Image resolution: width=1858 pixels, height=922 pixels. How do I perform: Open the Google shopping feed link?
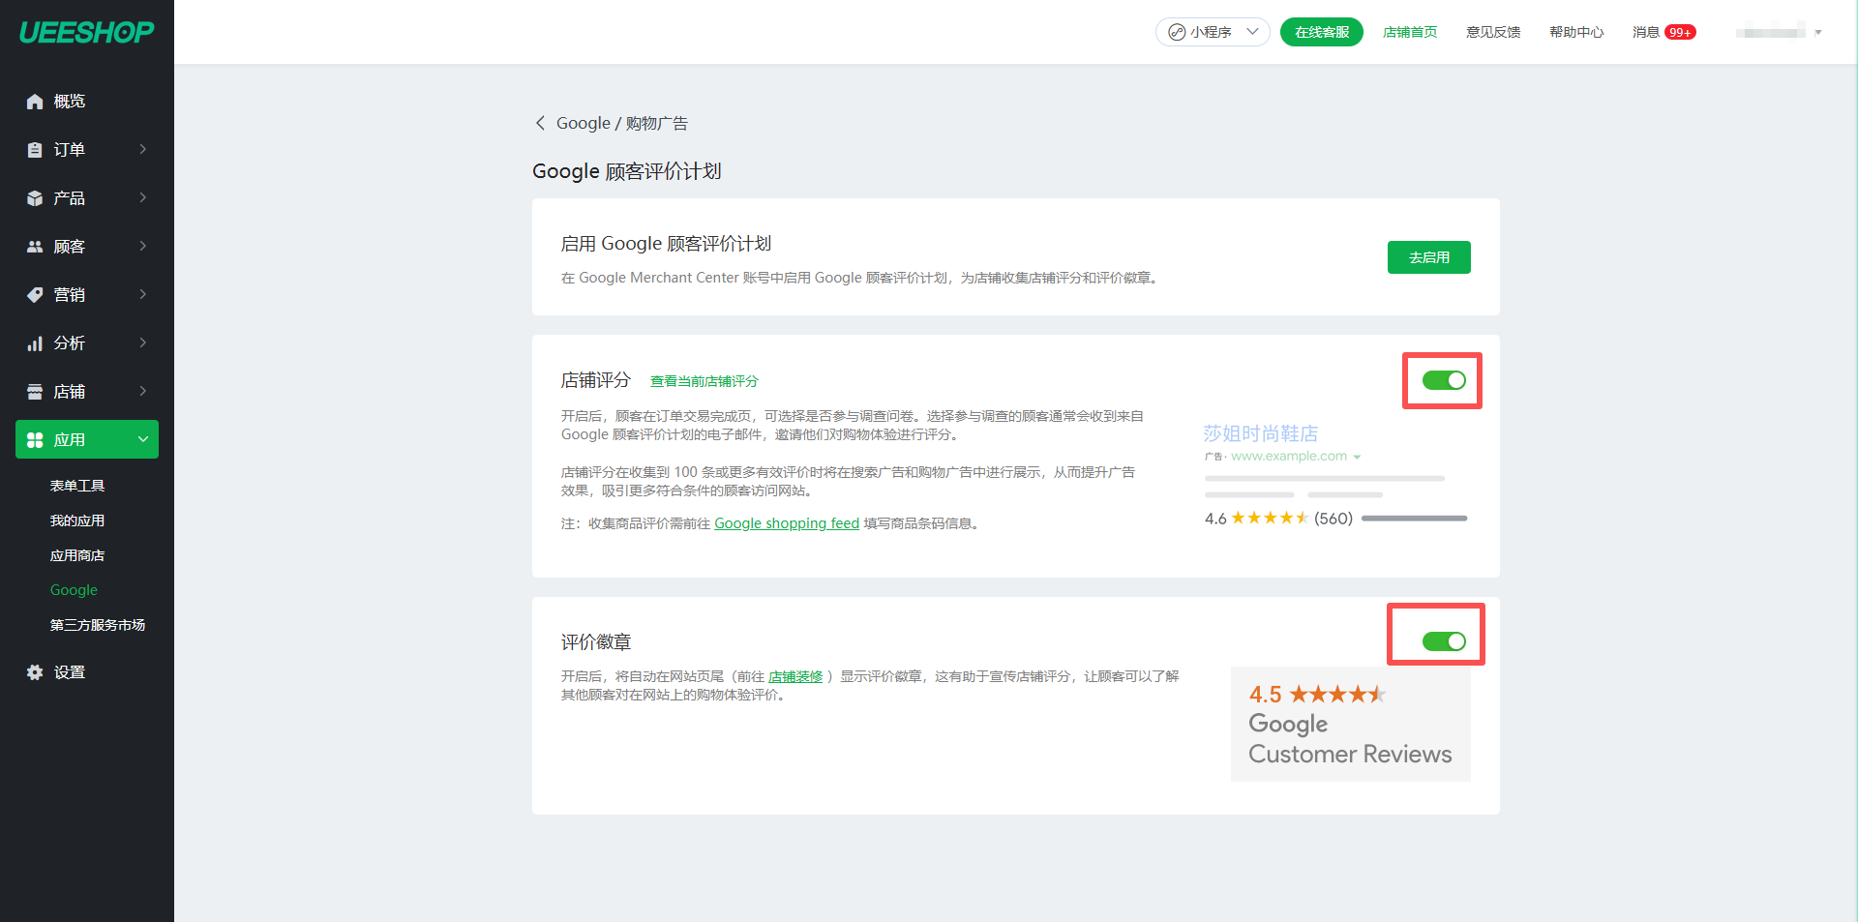pyautogui.click(x=786, y=523)
